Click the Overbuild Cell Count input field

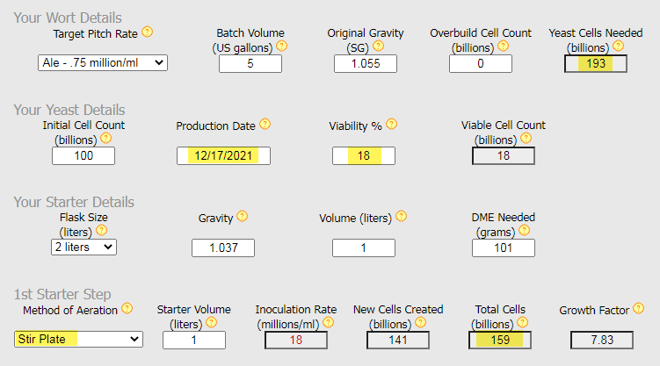(x=481, y=63)
